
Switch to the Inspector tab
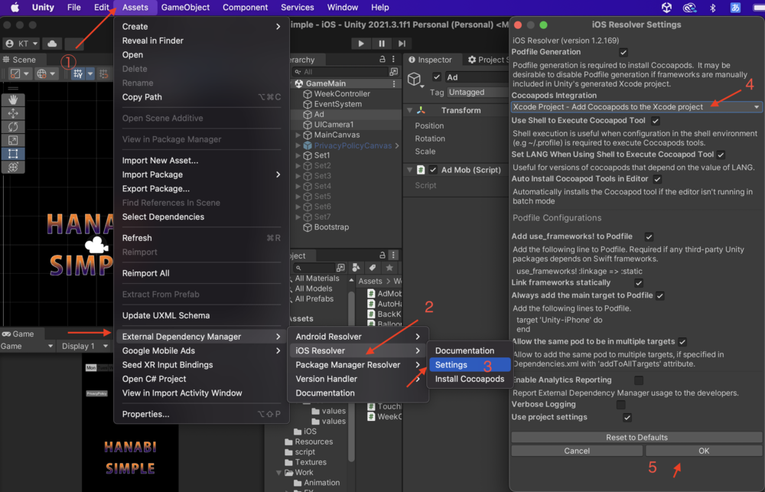coord(430,60)
